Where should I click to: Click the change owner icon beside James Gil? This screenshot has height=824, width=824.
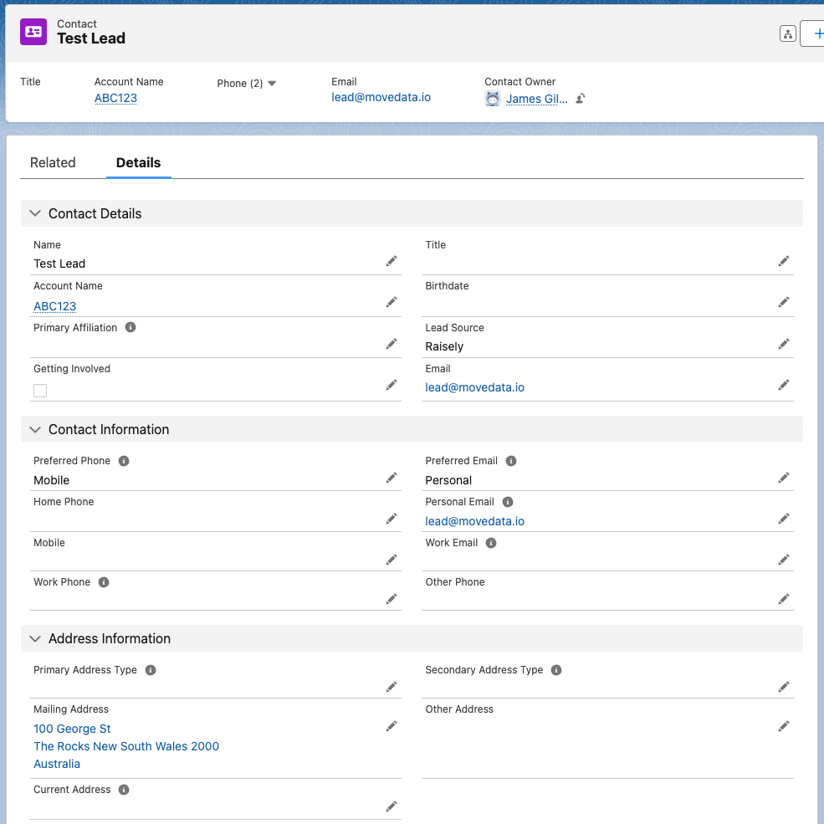581,99
